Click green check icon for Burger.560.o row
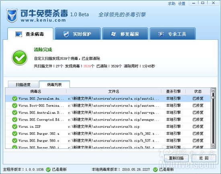 [14, 140]
